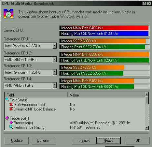Click the orange Integer SSE2 6300 it/s bar
The image size is (152, 147).
pos(103,41)
